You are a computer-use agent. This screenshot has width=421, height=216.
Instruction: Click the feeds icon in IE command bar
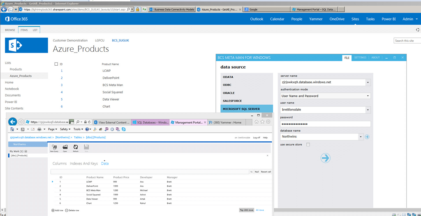(23, 129)
